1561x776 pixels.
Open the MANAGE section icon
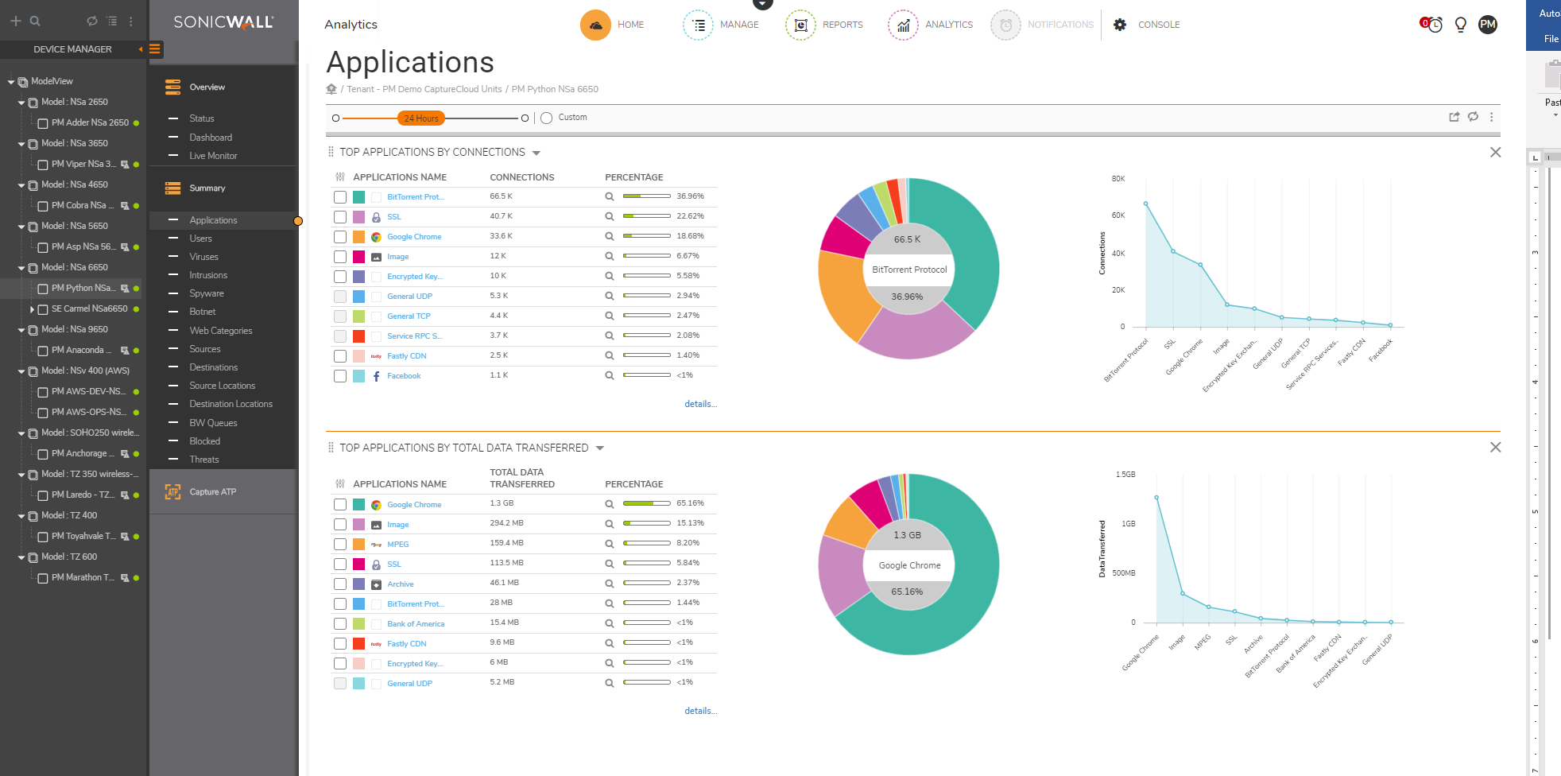(x=698, y=25)
